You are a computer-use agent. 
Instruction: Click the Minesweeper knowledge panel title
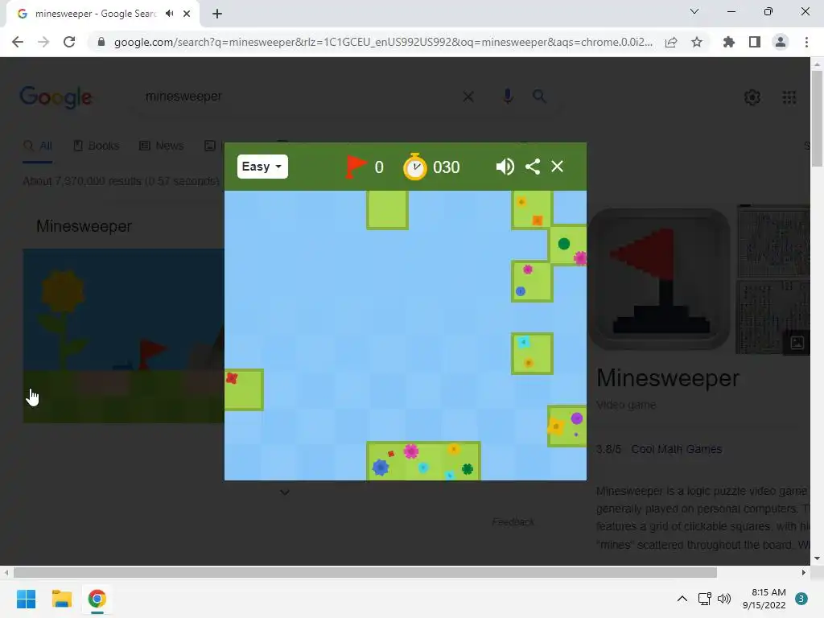tap(667, 378)
